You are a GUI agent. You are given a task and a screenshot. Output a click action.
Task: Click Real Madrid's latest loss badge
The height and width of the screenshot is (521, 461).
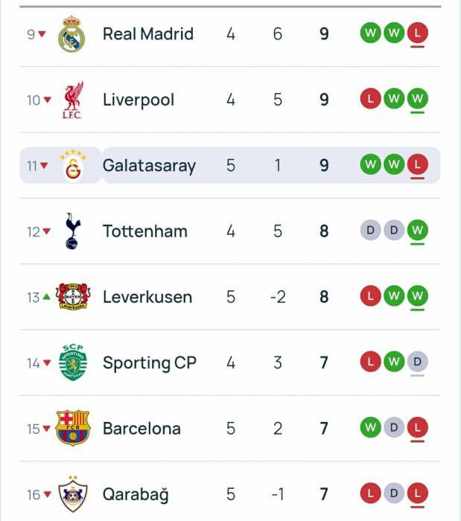tap(418, 33)
